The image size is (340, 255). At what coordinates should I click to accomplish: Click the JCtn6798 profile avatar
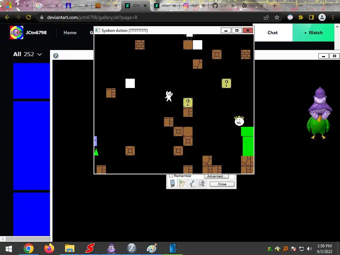click(x=17, y=33)
